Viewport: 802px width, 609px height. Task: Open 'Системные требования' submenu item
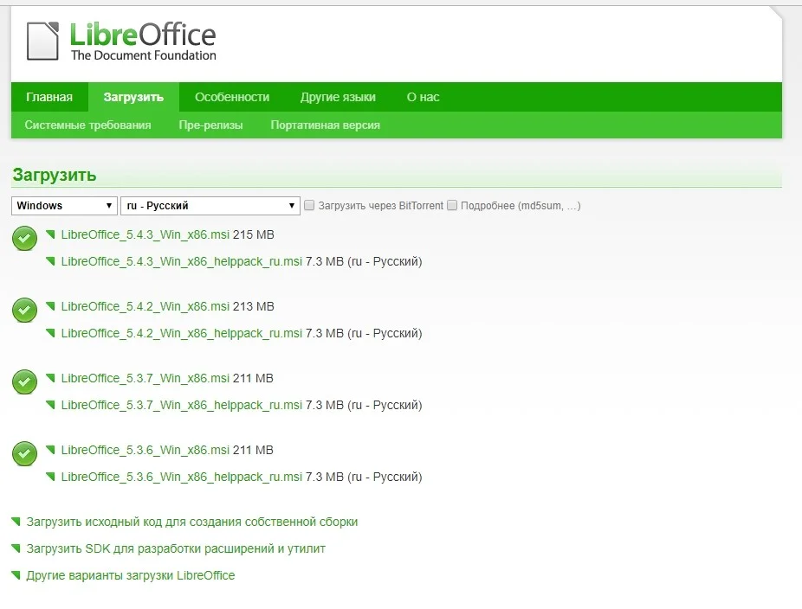coord(88,125)
